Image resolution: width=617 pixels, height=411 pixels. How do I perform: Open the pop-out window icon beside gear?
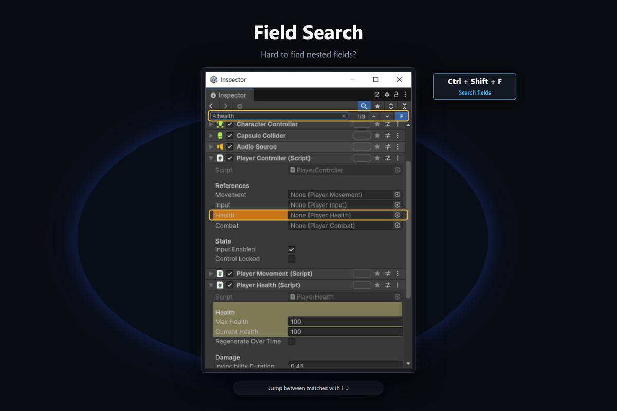click(x=377, y=95)
